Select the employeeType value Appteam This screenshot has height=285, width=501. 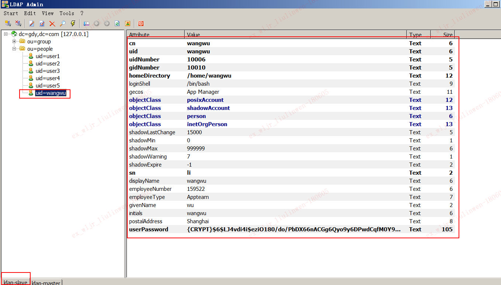coord(198,197)
